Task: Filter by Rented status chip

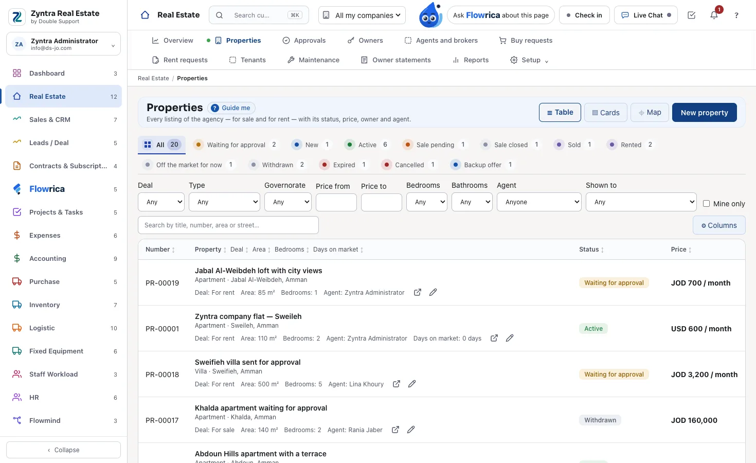Action: tap(631, 145)
